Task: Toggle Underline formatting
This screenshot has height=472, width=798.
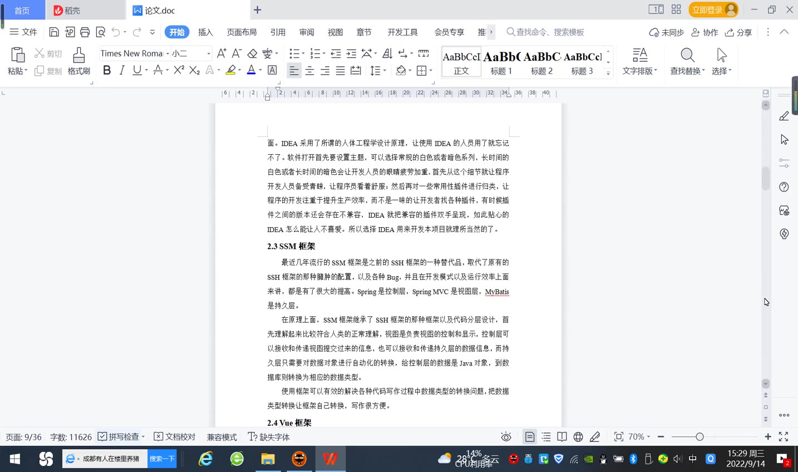Action: tap(137, 70)
